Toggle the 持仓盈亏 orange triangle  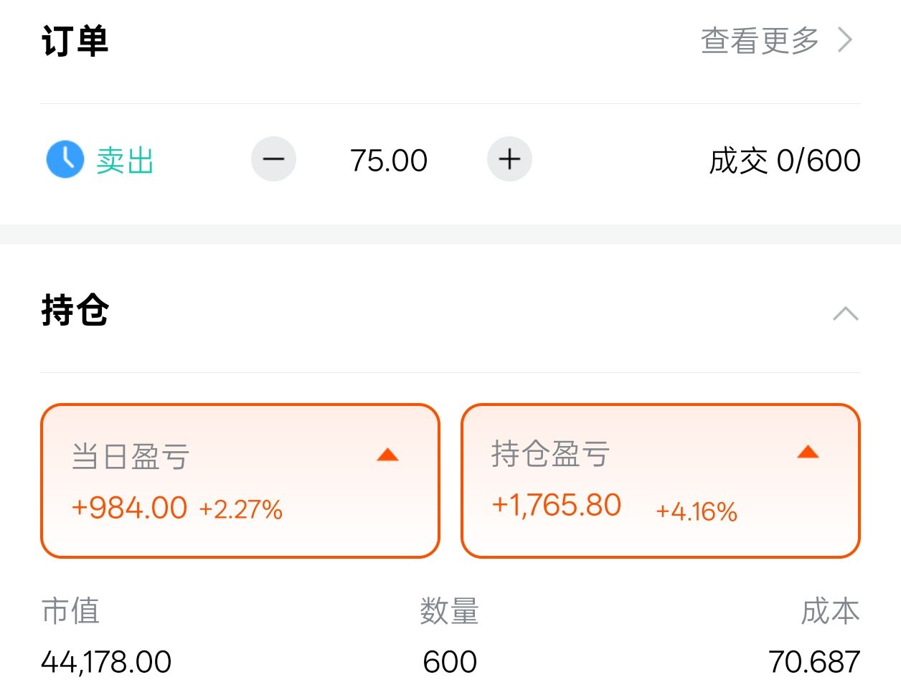click(x=808, y=452)
